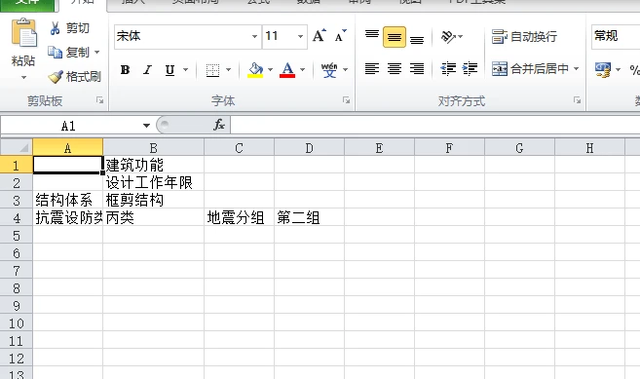Click the text orientation icon
The height and width of the screenshot is (379, 640).
tap(448, 37)
